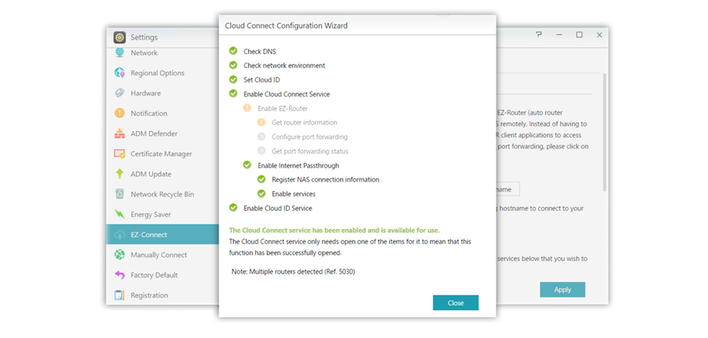Select Regional Options in the sidebar

pos(158,73)
